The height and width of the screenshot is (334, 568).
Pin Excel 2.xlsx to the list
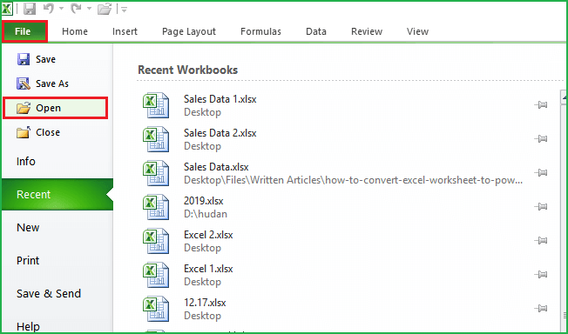point(541,240)
